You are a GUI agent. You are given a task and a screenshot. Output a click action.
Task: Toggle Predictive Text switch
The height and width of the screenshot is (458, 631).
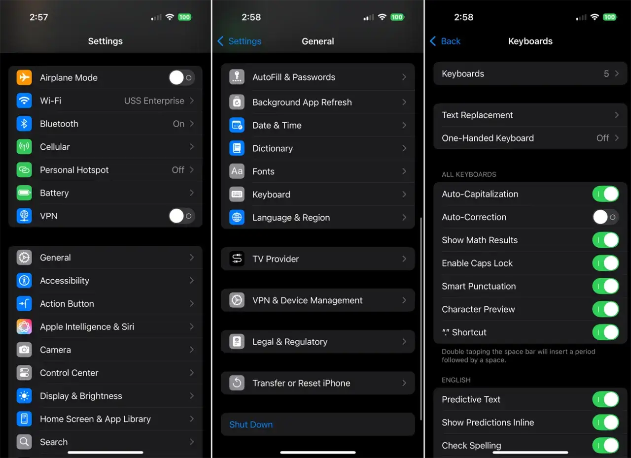click(605, 399)
